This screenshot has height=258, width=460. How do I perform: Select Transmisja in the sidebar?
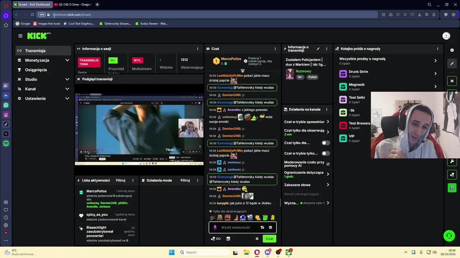pyautogui.click(x=43, y=51)
